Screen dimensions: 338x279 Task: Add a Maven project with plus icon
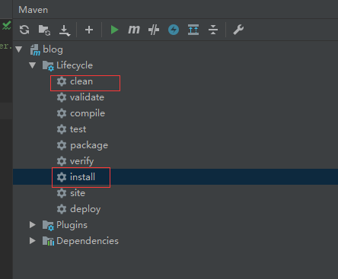[89, 30]
